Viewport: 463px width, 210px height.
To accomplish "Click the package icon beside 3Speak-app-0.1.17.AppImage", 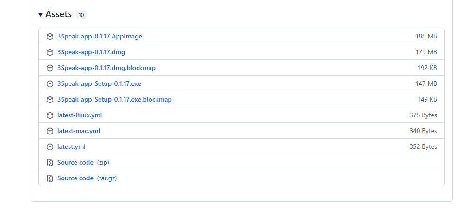I will pos(50,37).
